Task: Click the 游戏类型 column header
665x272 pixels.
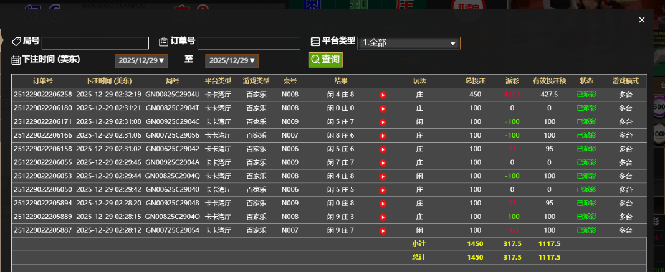Action: coord(256,81)
